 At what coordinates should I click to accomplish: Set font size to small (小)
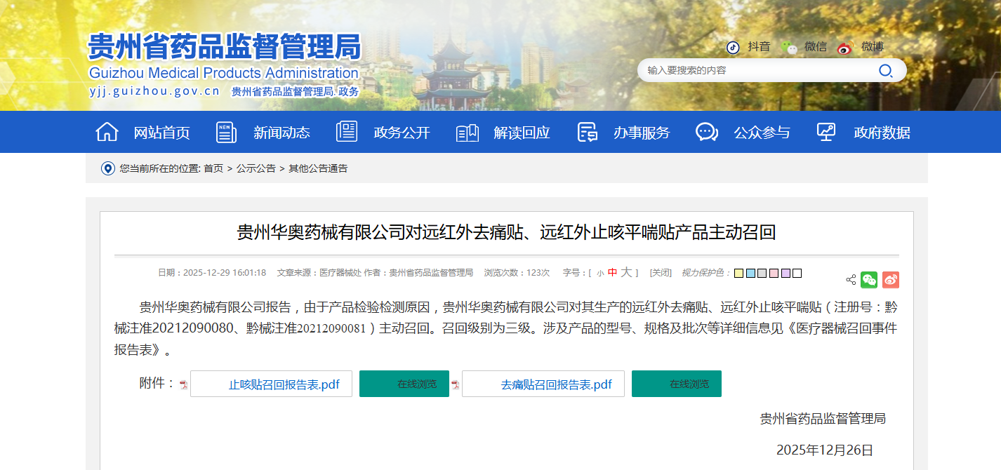point(600,273)
